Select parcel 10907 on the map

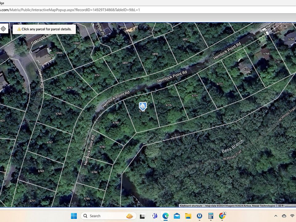tap(77, 43)
